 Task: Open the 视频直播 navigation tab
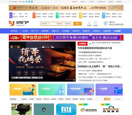pyautogui.click(x=107, y=31)
